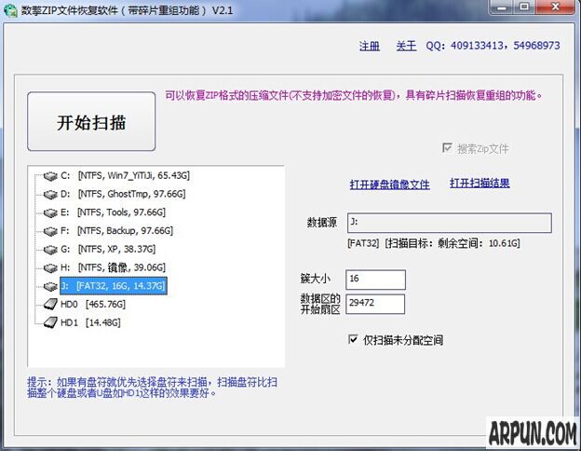Screen dimensions: 581x451
Task: Select H: [NTFS, 镜像, 39.06G] entry
Action: click(113, 267)
